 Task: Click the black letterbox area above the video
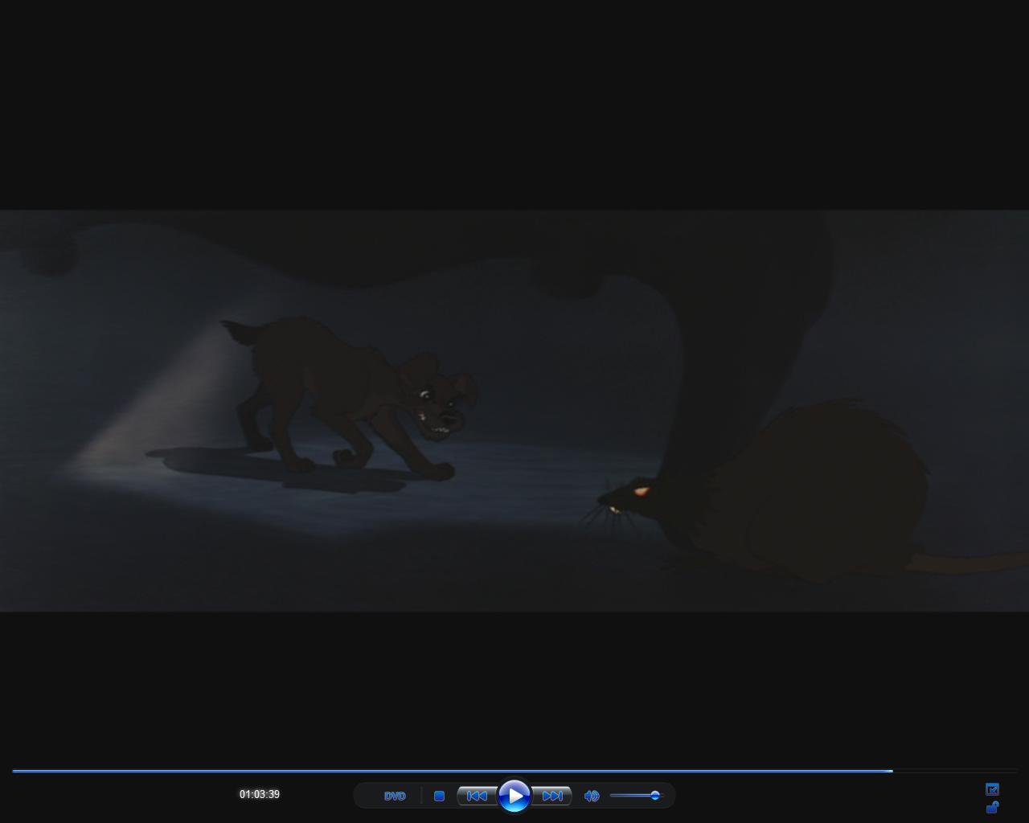[x=514, y=104]
